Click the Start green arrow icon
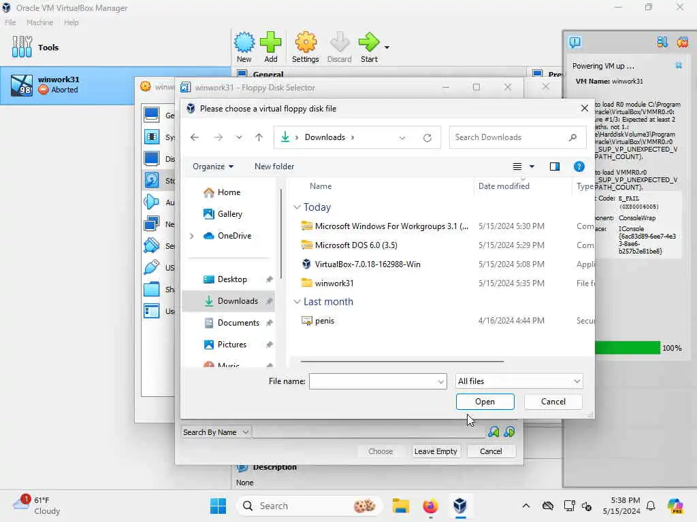Image resolution: width=697 pixels, height=522 pixels. point(369,48)
